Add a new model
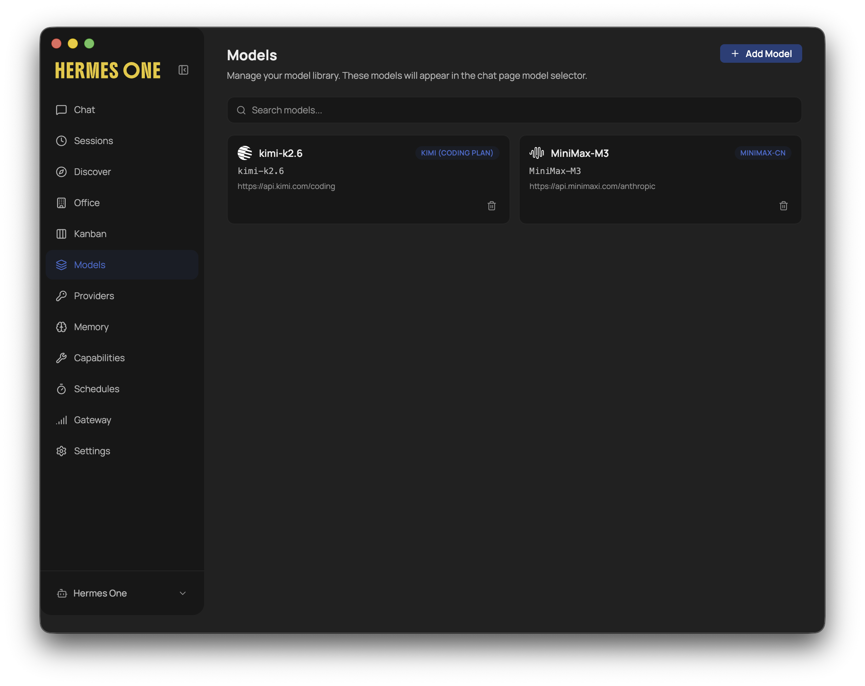The image size is (865, 686). click(x=761, y=54)
